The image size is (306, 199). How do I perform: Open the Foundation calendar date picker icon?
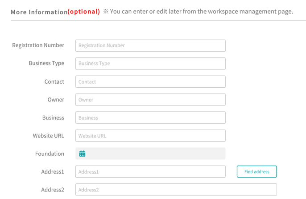click(82, 154)
